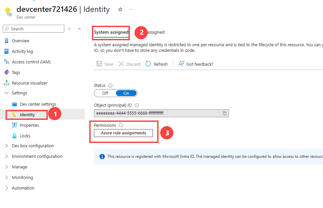Collapse the Settings section in sidebar
The height and width of the screenshot is (208, 323).
click(x=7, y=93)
